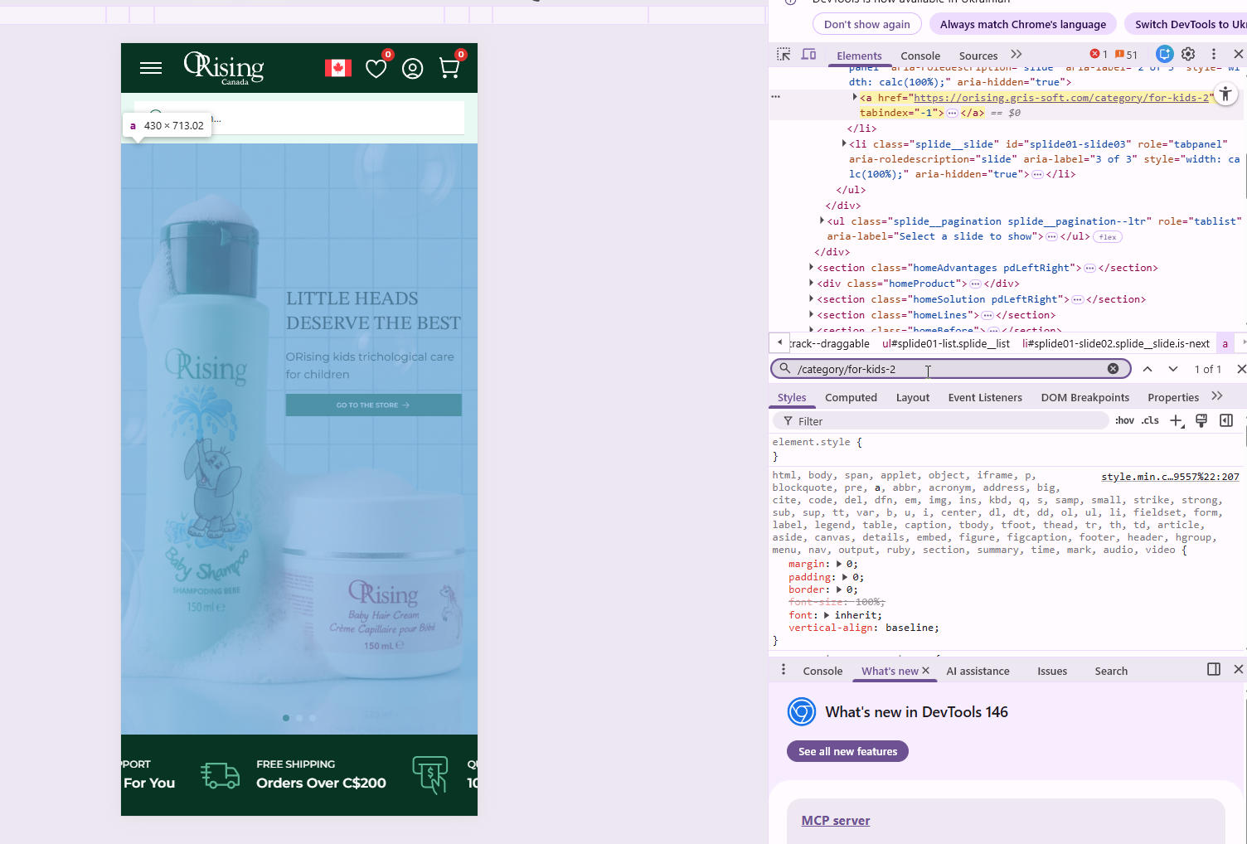Open the blue AI assistance icon
The image size is (1247, 844).
[1165, 54]
